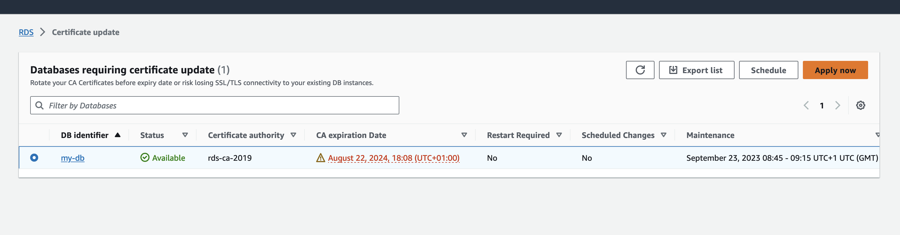Click the Export list button
900x235 pixels.
[x=696, y=70]
